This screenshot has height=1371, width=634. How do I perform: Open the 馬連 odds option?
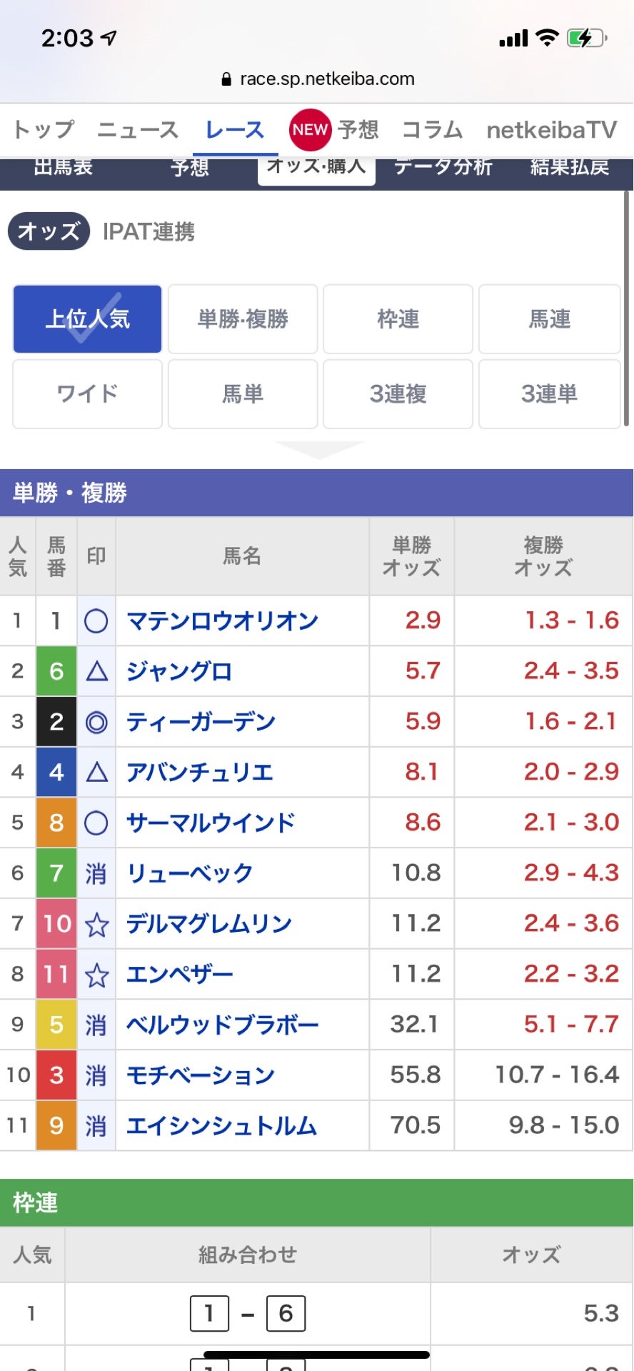549,319
